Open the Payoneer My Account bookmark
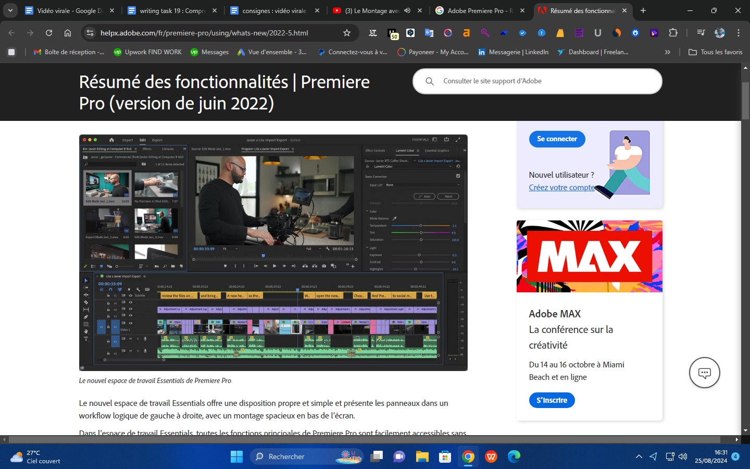750x469 pixels. 433,52
